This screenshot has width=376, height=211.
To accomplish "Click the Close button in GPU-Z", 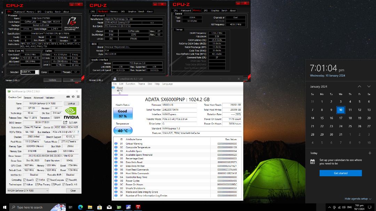I will tap(73, 190).
